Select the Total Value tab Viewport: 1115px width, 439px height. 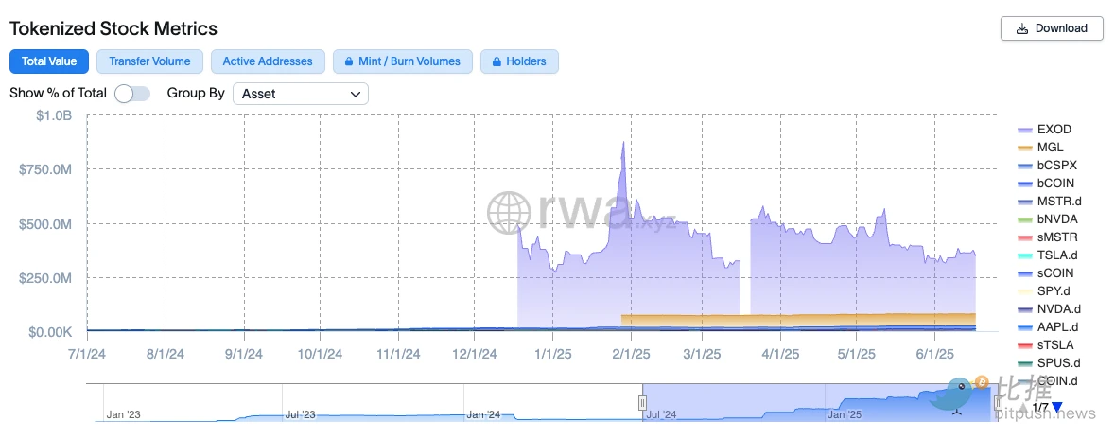(49, 61)
